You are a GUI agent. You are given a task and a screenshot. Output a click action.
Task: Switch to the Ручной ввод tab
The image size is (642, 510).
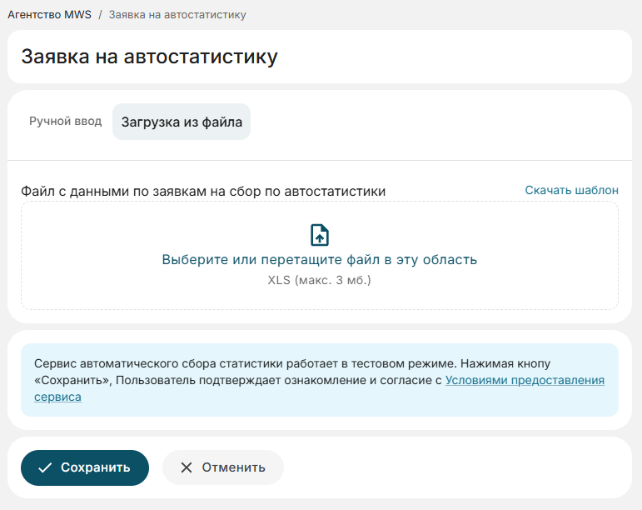[65, 122]
